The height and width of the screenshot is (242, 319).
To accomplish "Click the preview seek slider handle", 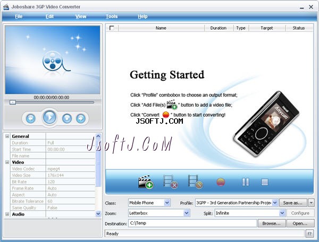I will tap(13, 102).
